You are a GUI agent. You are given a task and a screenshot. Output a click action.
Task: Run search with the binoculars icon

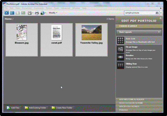(x=157, y=13)
